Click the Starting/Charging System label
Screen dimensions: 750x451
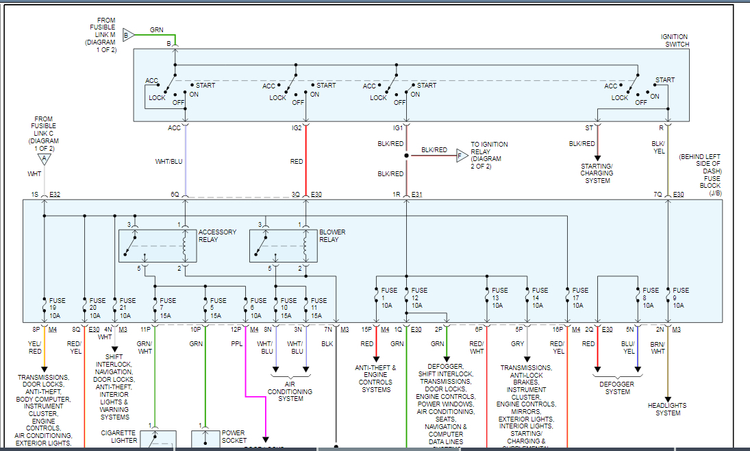597,173
